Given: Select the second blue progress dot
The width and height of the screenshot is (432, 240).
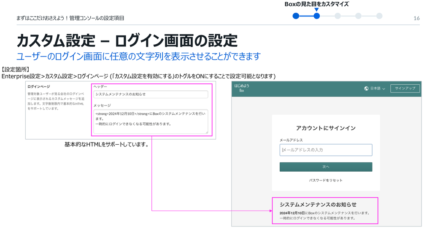Looking at the screenshot, I should coord(316,16).
